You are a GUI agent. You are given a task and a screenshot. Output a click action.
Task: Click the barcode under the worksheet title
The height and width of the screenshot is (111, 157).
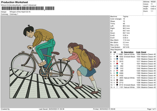pyautogui.click(x=28, y=8)
